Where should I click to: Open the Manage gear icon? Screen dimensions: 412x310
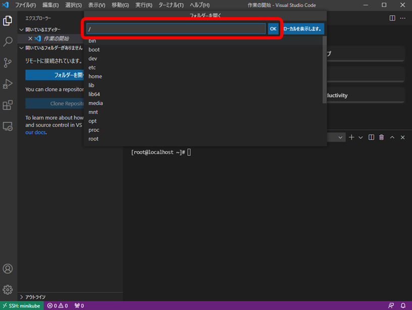(8, 290)
